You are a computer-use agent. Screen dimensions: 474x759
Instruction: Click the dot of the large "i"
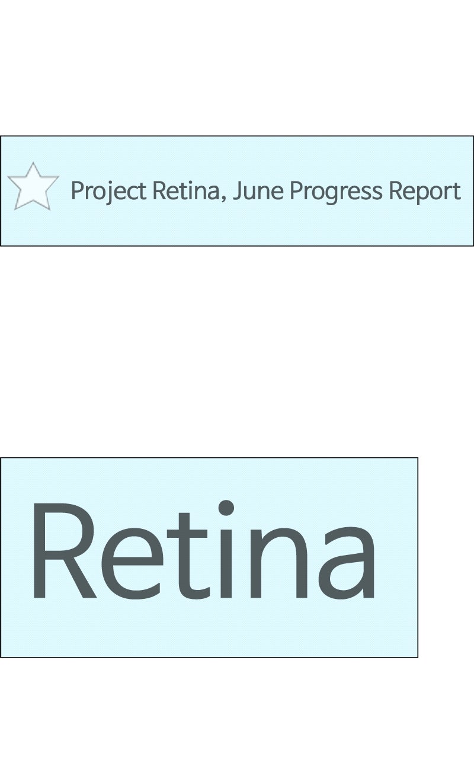click(226, 508)
